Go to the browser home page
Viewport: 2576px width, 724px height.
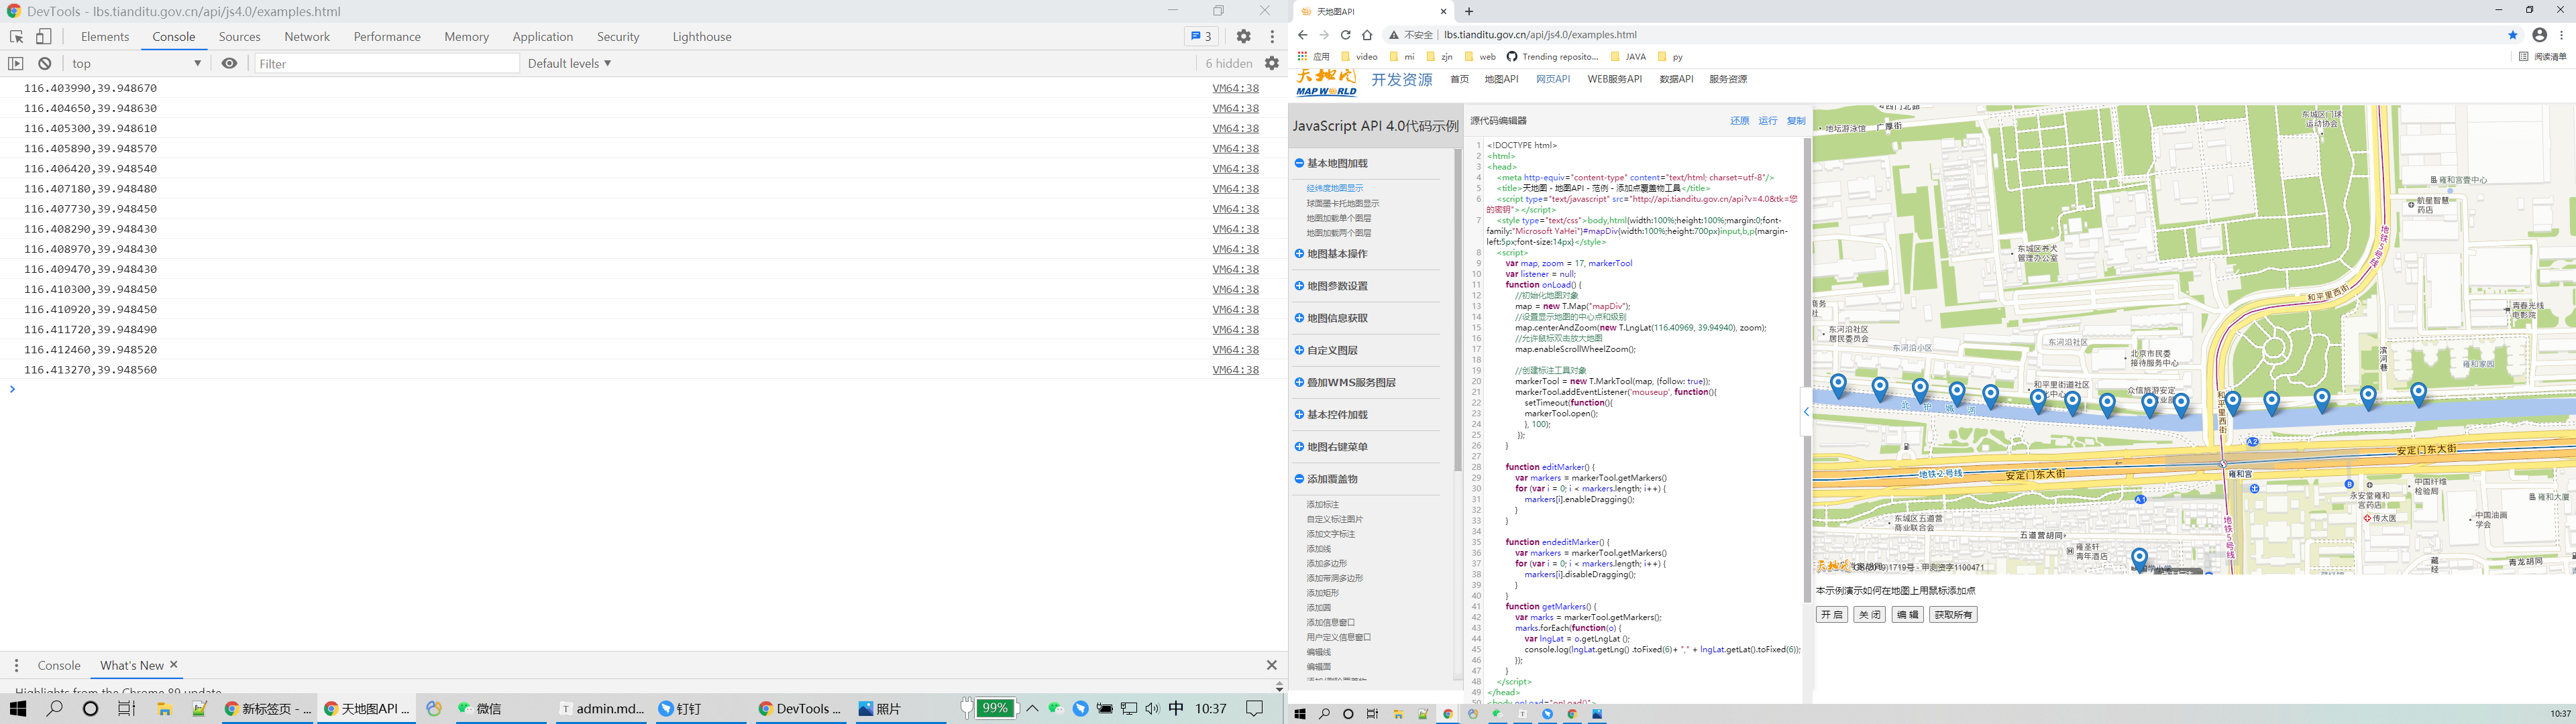pyautogui.click(x=1367, y=35)
